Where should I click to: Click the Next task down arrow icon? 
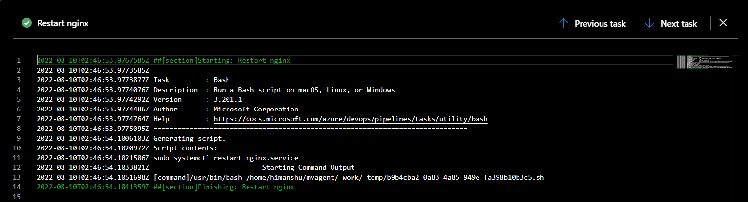649,23
